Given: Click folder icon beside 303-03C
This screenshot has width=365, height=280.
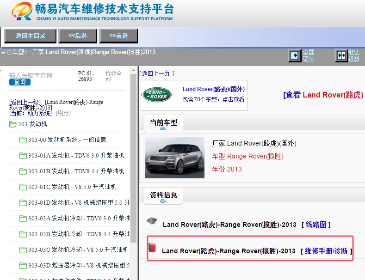Looking at the screenshot, I should 23,250.
